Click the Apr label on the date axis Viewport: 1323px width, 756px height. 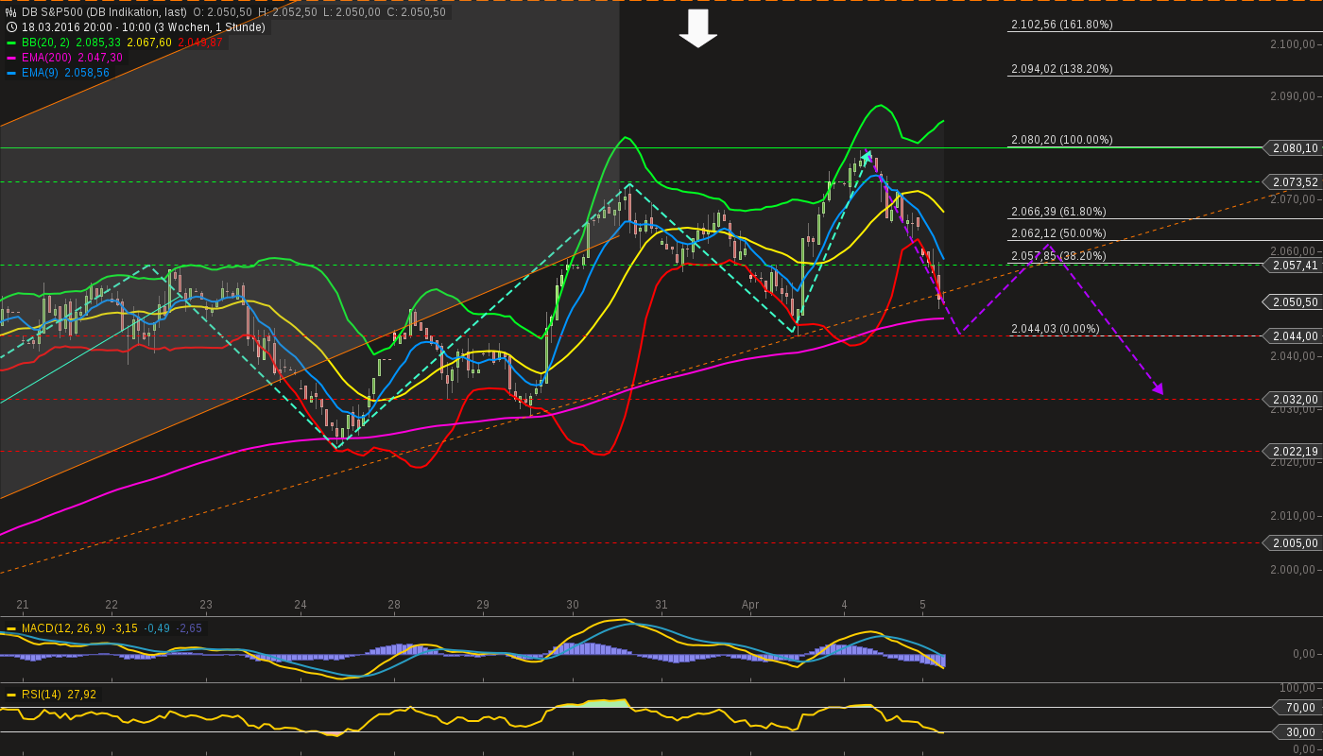click(x=750, y=605)
